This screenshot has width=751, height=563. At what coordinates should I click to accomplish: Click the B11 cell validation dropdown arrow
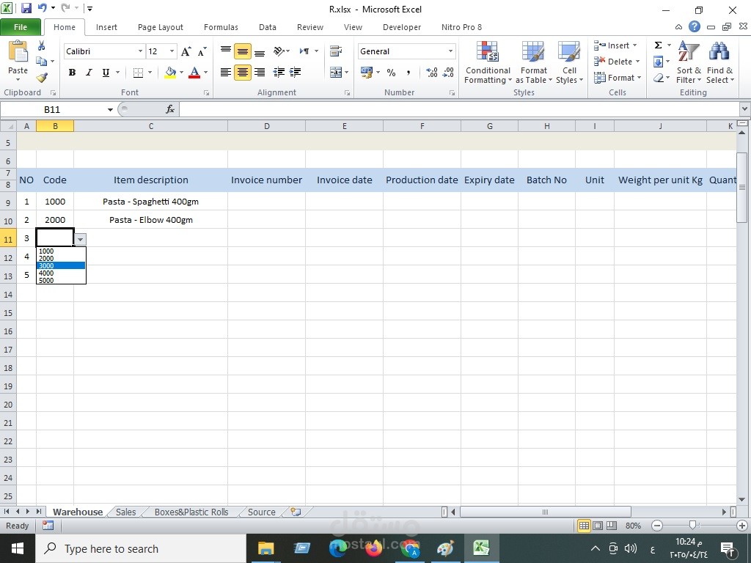click(x=81, y=240)
